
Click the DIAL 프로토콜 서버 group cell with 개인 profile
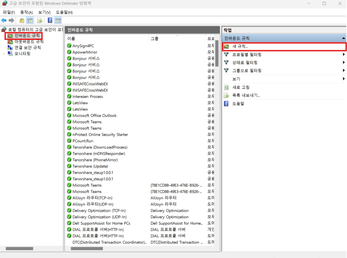pos(168,229)
